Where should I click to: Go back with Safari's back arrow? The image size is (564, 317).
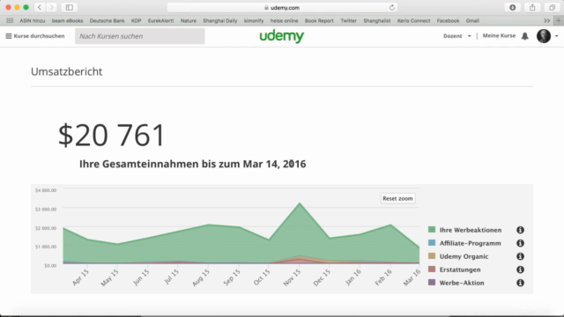point(40,7)
